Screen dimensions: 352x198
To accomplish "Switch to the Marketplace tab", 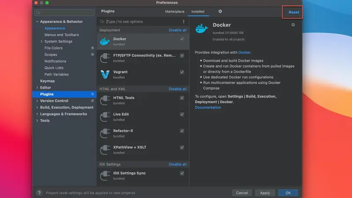I will pyautogui.click(x=175, y=11).
